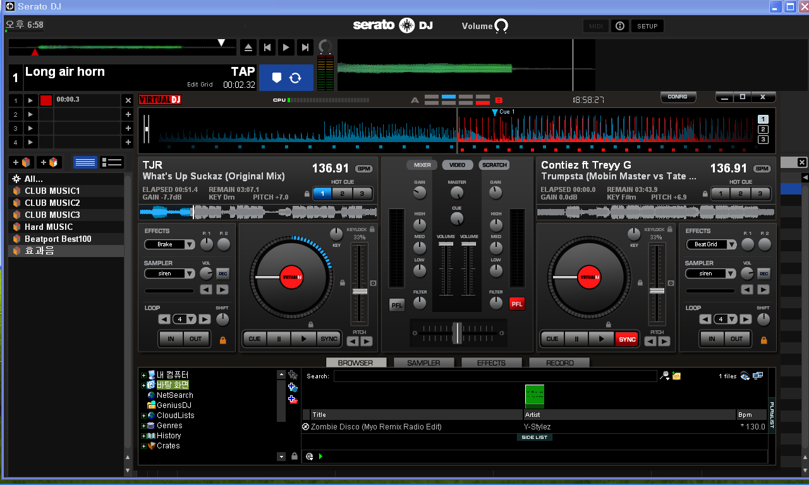Open left deck loop length dropdown

(192, 320)
